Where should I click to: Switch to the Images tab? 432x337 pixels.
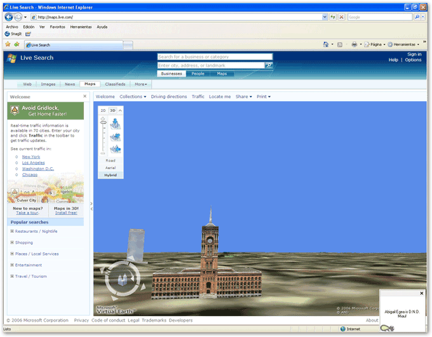click(48, 84)
